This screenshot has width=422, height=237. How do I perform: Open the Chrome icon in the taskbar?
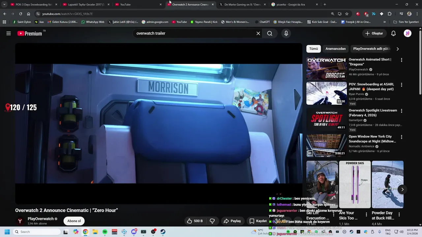coord(85,232)
